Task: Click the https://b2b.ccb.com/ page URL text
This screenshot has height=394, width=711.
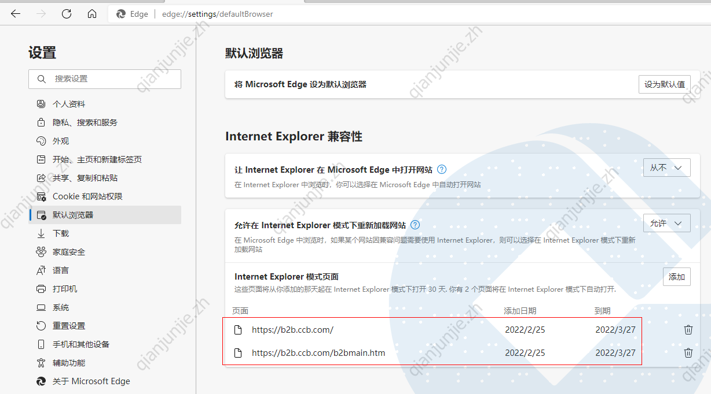Action: pyautogui.click(x=292, y=330)
